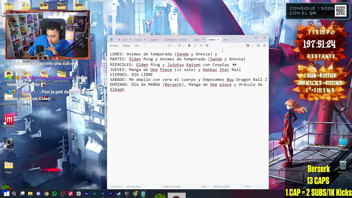This screenshot has height=198, width=352.
Task: Select the Este equipo desktop icon
Action: coord(343,145)
